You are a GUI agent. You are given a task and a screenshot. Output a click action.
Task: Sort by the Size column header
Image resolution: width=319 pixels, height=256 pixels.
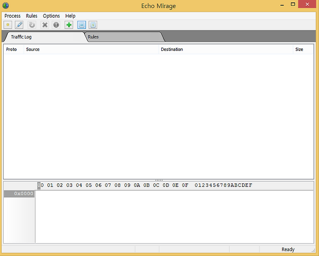[303, 50]
